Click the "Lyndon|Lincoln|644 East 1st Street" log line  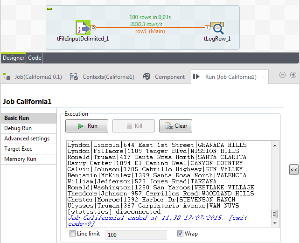[x=157, y=145]
